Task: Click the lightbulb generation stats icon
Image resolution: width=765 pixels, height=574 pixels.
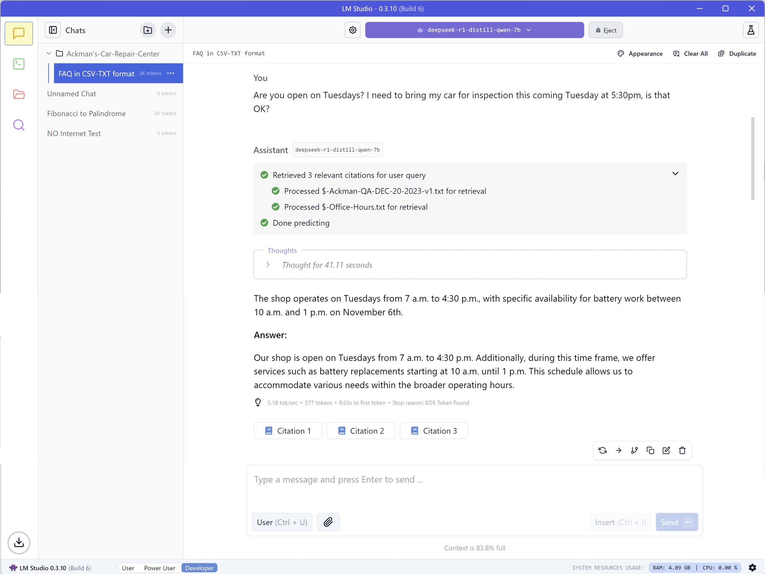Action: 258,402
